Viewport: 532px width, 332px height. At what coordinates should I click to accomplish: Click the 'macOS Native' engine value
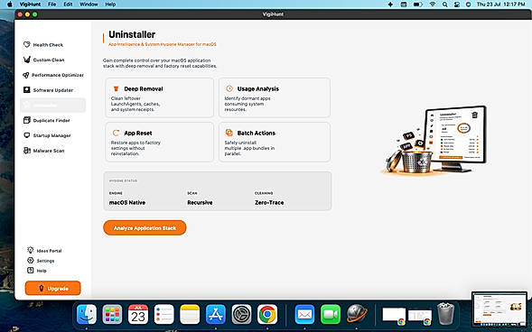pos(127,202)
